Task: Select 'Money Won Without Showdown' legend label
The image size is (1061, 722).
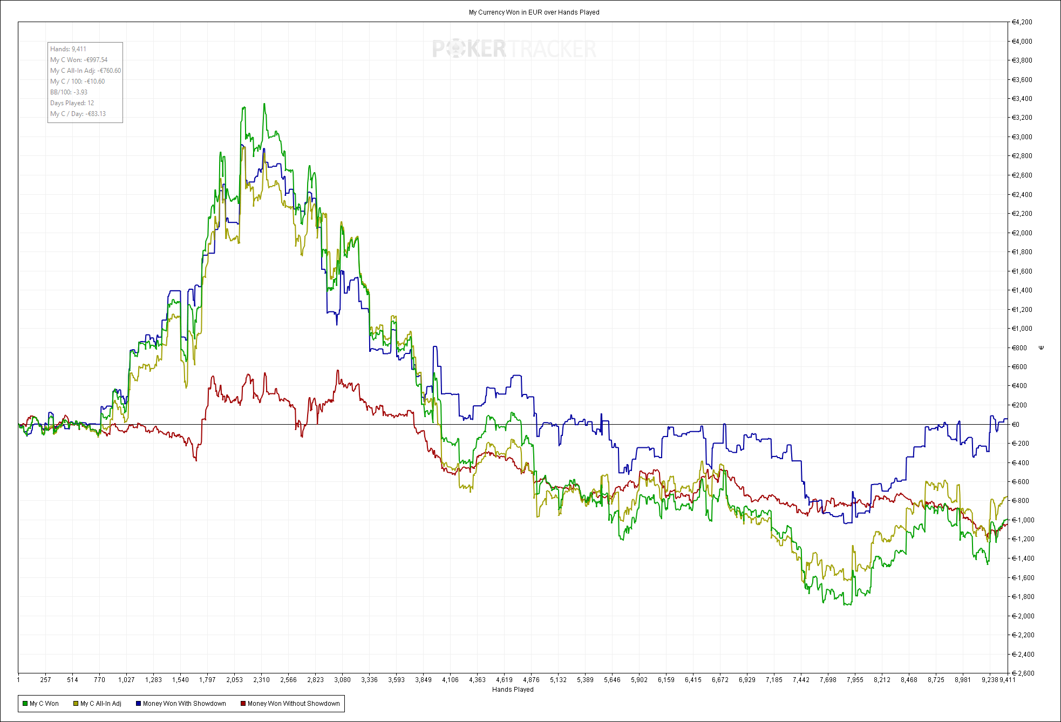Action: tap(294, 704)
